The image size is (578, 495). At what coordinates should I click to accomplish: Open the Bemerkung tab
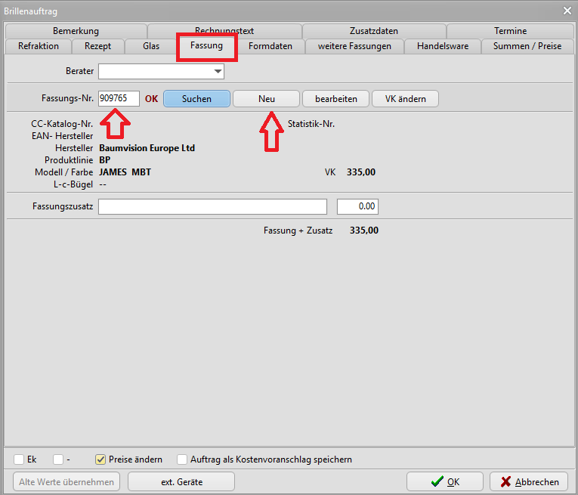(x=76, y=31)
